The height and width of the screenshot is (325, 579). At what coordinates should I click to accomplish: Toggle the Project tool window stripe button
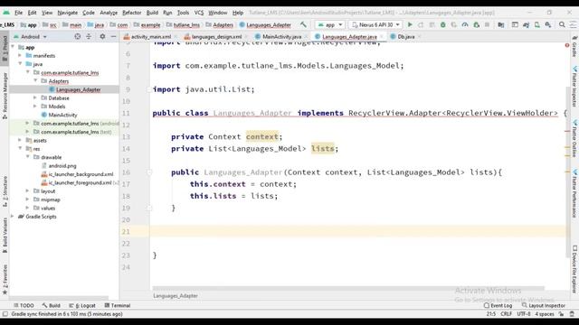point(5,48)
